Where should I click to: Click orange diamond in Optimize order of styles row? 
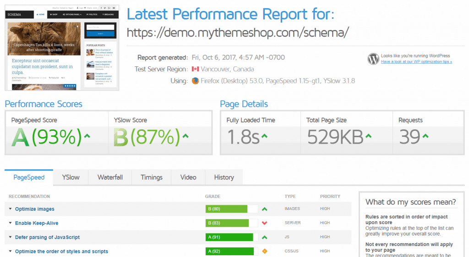click(264, 252)
